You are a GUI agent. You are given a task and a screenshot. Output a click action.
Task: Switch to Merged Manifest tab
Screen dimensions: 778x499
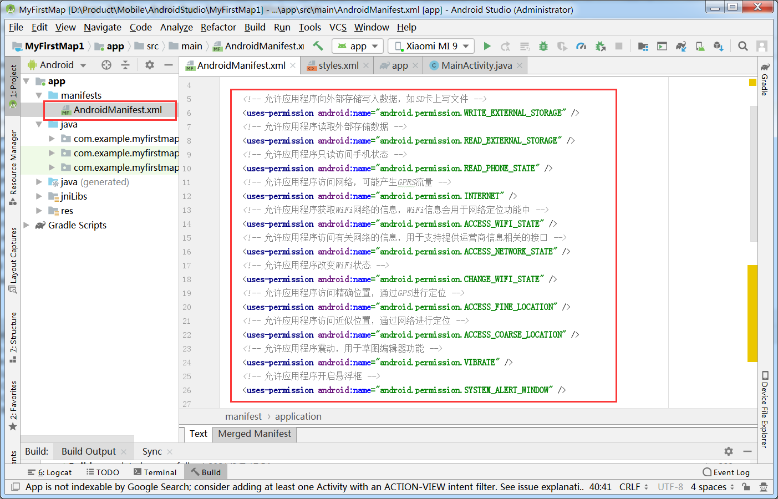(x=255, y=434)
